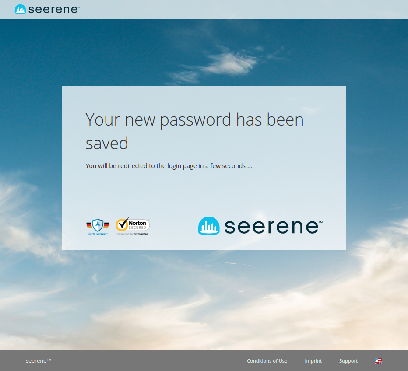Open the Support link in footer

point(348,361)
